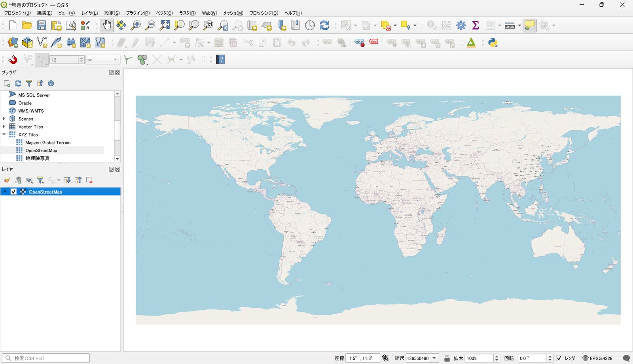Open the プラグイン menu
Screen dimensions: 633x364
pos(138,13)
